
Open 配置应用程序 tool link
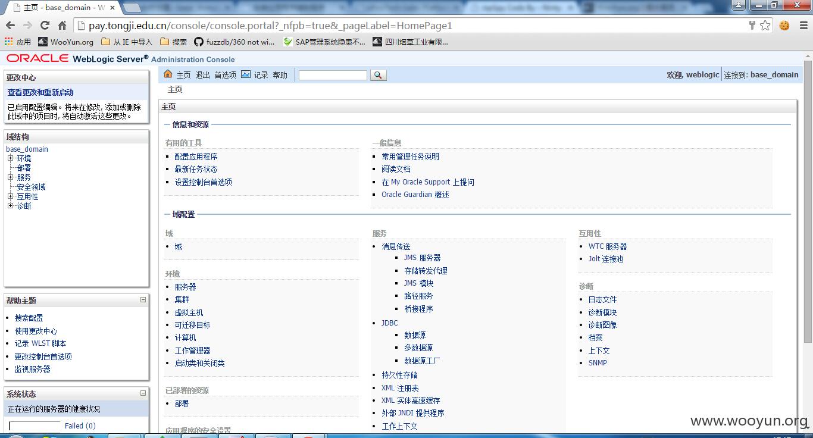coord(196,157)
